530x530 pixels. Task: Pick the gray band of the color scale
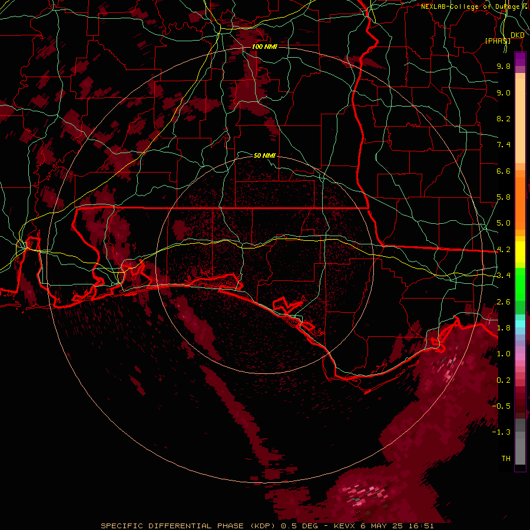click(520, 441)
